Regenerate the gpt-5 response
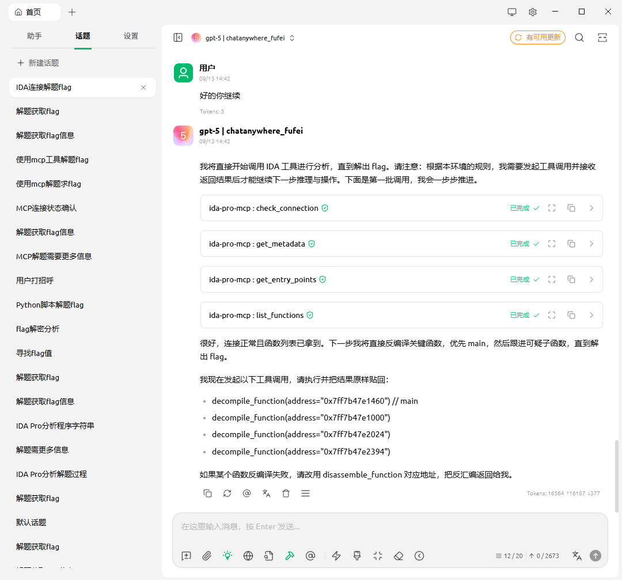The image size is (622, 580). coord(227,493)
